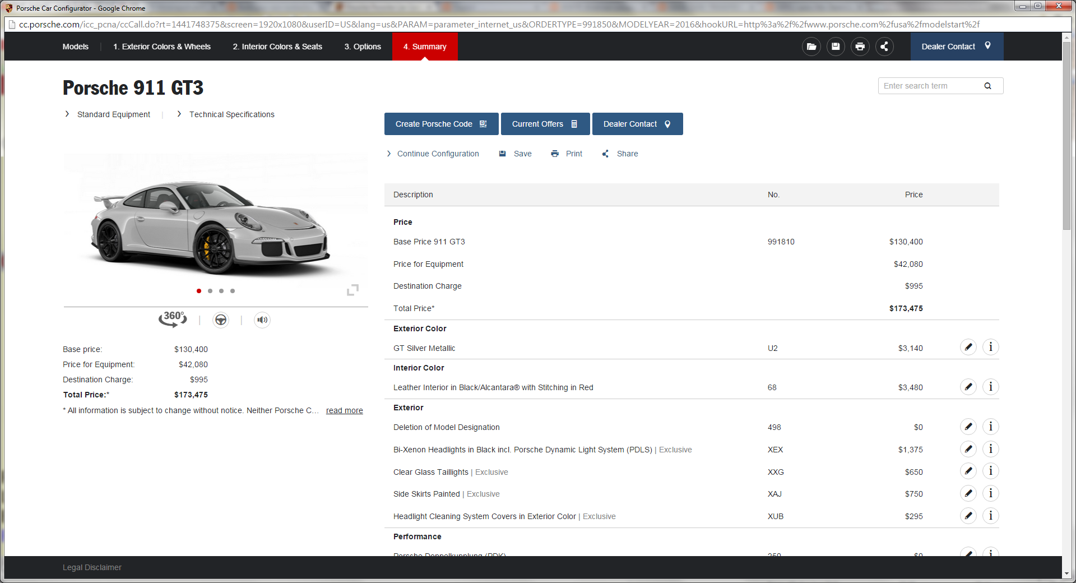Edit Bi-Xenon Headlights in Black option
Viewport: 1076px width, 583px height.
(x=968, y=449)
